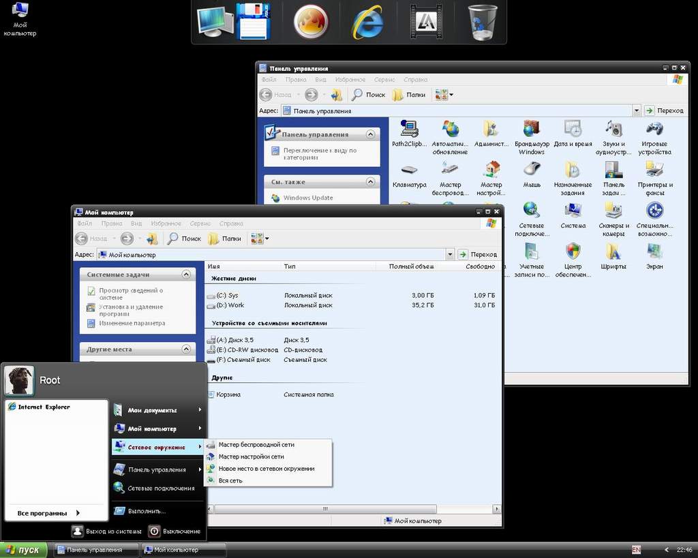
Task: Click Windows Update link in sidebar
Action: coord(307,198)
